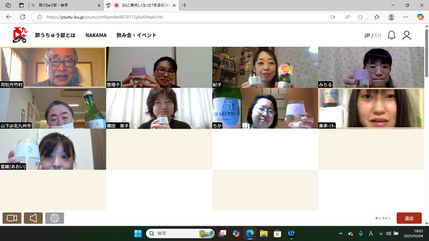Select the ちか video tile
This screenshot has width=429, height=241.
[x=265, y=108]
